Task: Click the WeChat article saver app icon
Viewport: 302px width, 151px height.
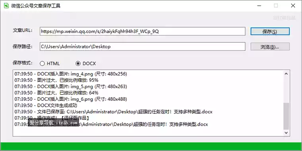Action: pyautogui.click(x=6, y=6)
